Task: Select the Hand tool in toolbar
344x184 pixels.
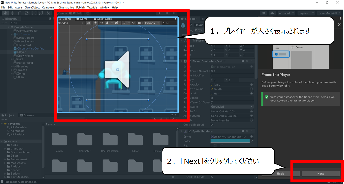Action: point(5,13)
